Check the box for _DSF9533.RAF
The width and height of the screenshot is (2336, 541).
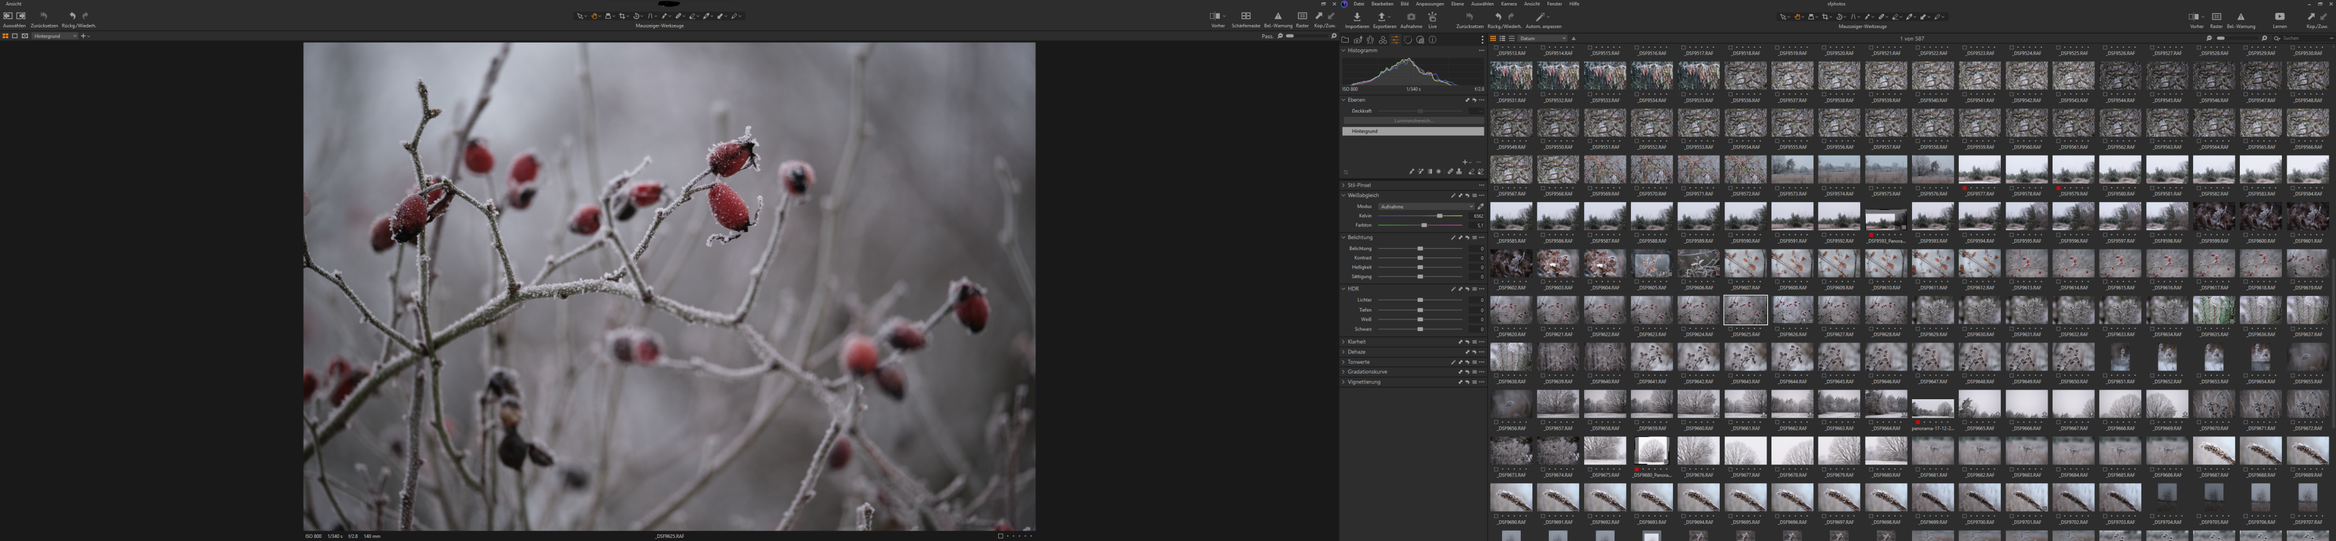pyautogui.click(x=1590, y=94)
